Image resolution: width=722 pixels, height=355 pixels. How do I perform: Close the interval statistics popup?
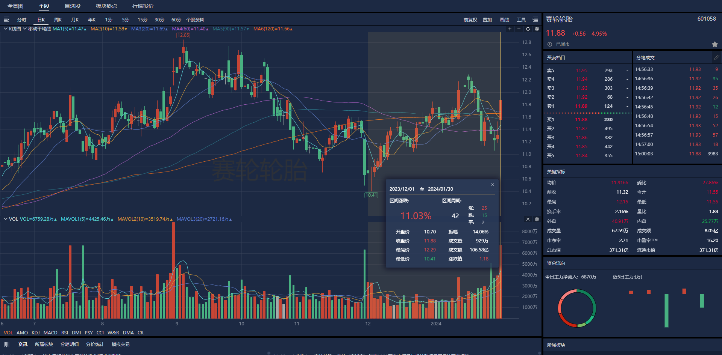493,185
